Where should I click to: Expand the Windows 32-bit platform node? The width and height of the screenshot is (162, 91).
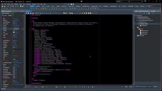click(x=138, y=22)
